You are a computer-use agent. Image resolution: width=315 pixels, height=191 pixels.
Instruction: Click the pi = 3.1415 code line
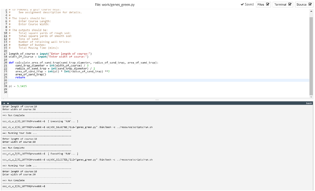coord(18,86)
